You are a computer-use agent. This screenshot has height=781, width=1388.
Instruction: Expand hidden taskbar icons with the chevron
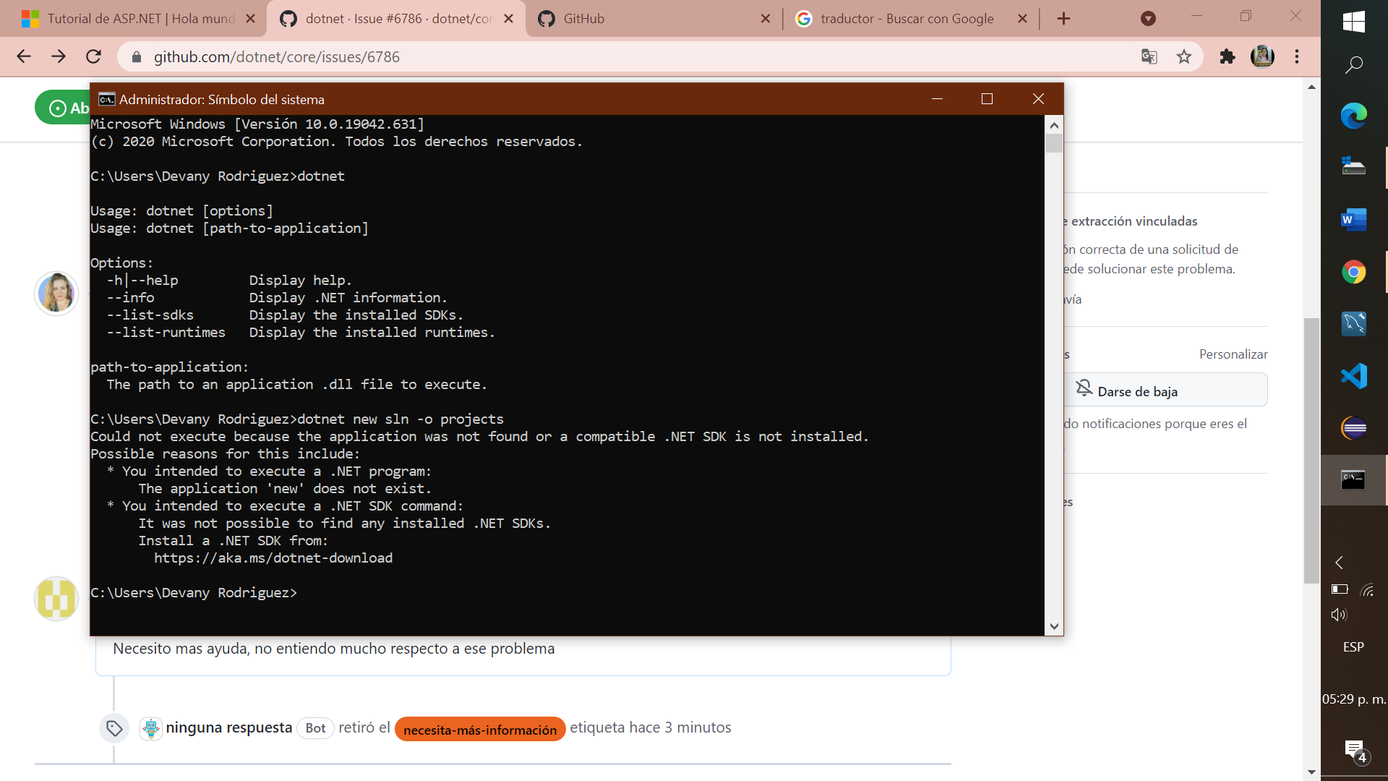coord(1339,562)
